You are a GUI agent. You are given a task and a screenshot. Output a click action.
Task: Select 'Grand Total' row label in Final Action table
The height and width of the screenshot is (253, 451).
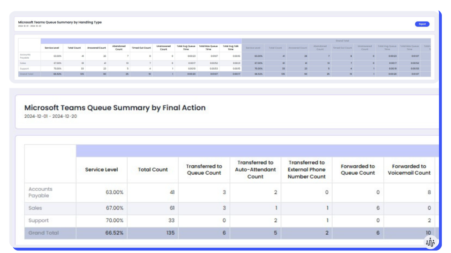coord(44,233)
